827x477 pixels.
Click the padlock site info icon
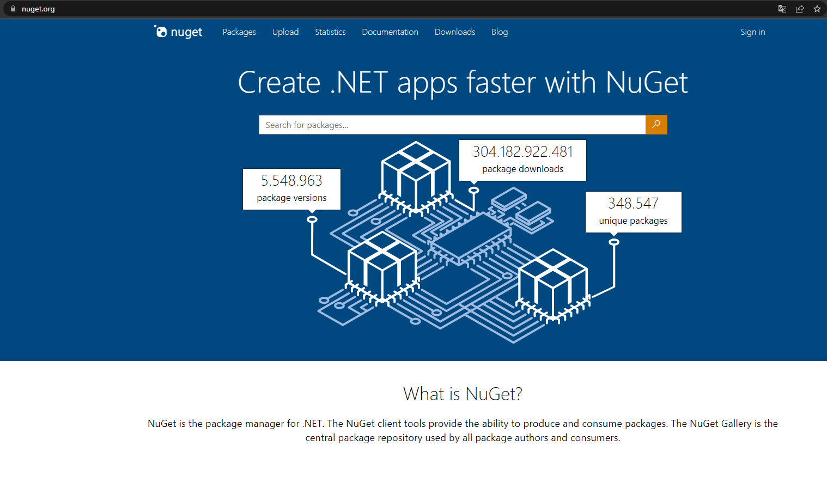(x=13, y=9)
